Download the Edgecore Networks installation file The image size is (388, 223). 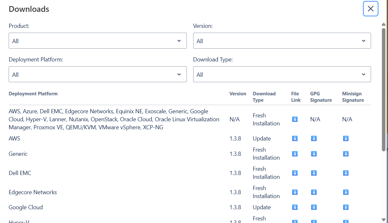294,192
